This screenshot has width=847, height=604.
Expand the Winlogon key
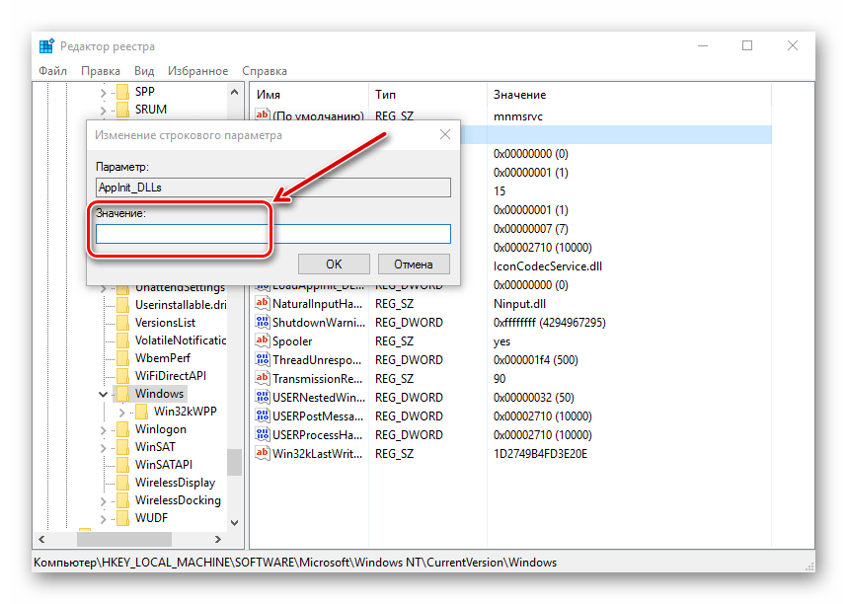click(104, 429)
